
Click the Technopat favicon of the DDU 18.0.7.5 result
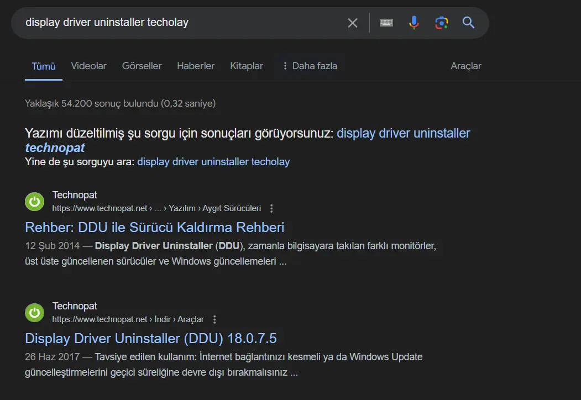[x=34, y=313]
